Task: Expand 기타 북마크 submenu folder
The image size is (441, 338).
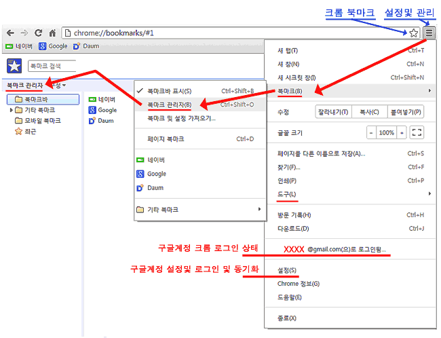Action: [200, 210]
